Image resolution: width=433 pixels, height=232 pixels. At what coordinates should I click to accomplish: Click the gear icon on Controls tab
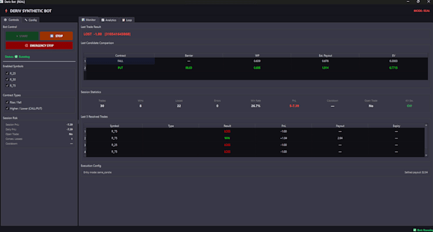pyautogui.click(x=5, y=20)
